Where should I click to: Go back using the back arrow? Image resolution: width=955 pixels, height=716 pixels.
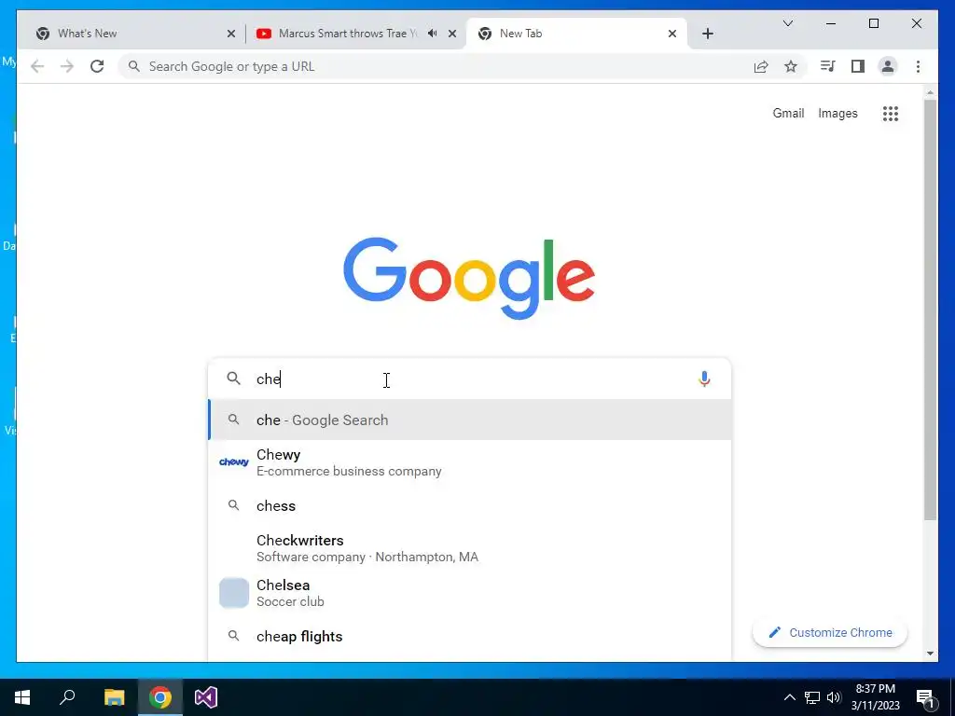point(37,66)
